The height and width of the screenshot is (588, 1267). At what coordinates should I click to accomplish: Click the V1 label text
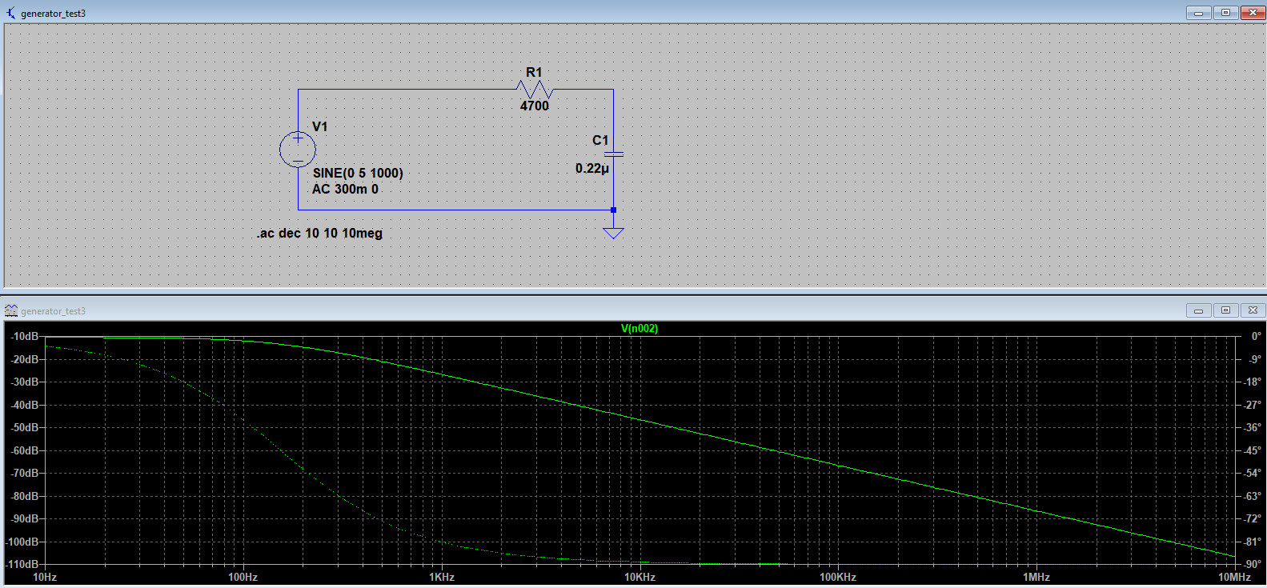pos(319,126)
